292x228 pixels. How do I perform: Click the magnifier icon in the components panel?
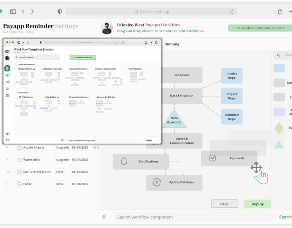click(278, 55)
